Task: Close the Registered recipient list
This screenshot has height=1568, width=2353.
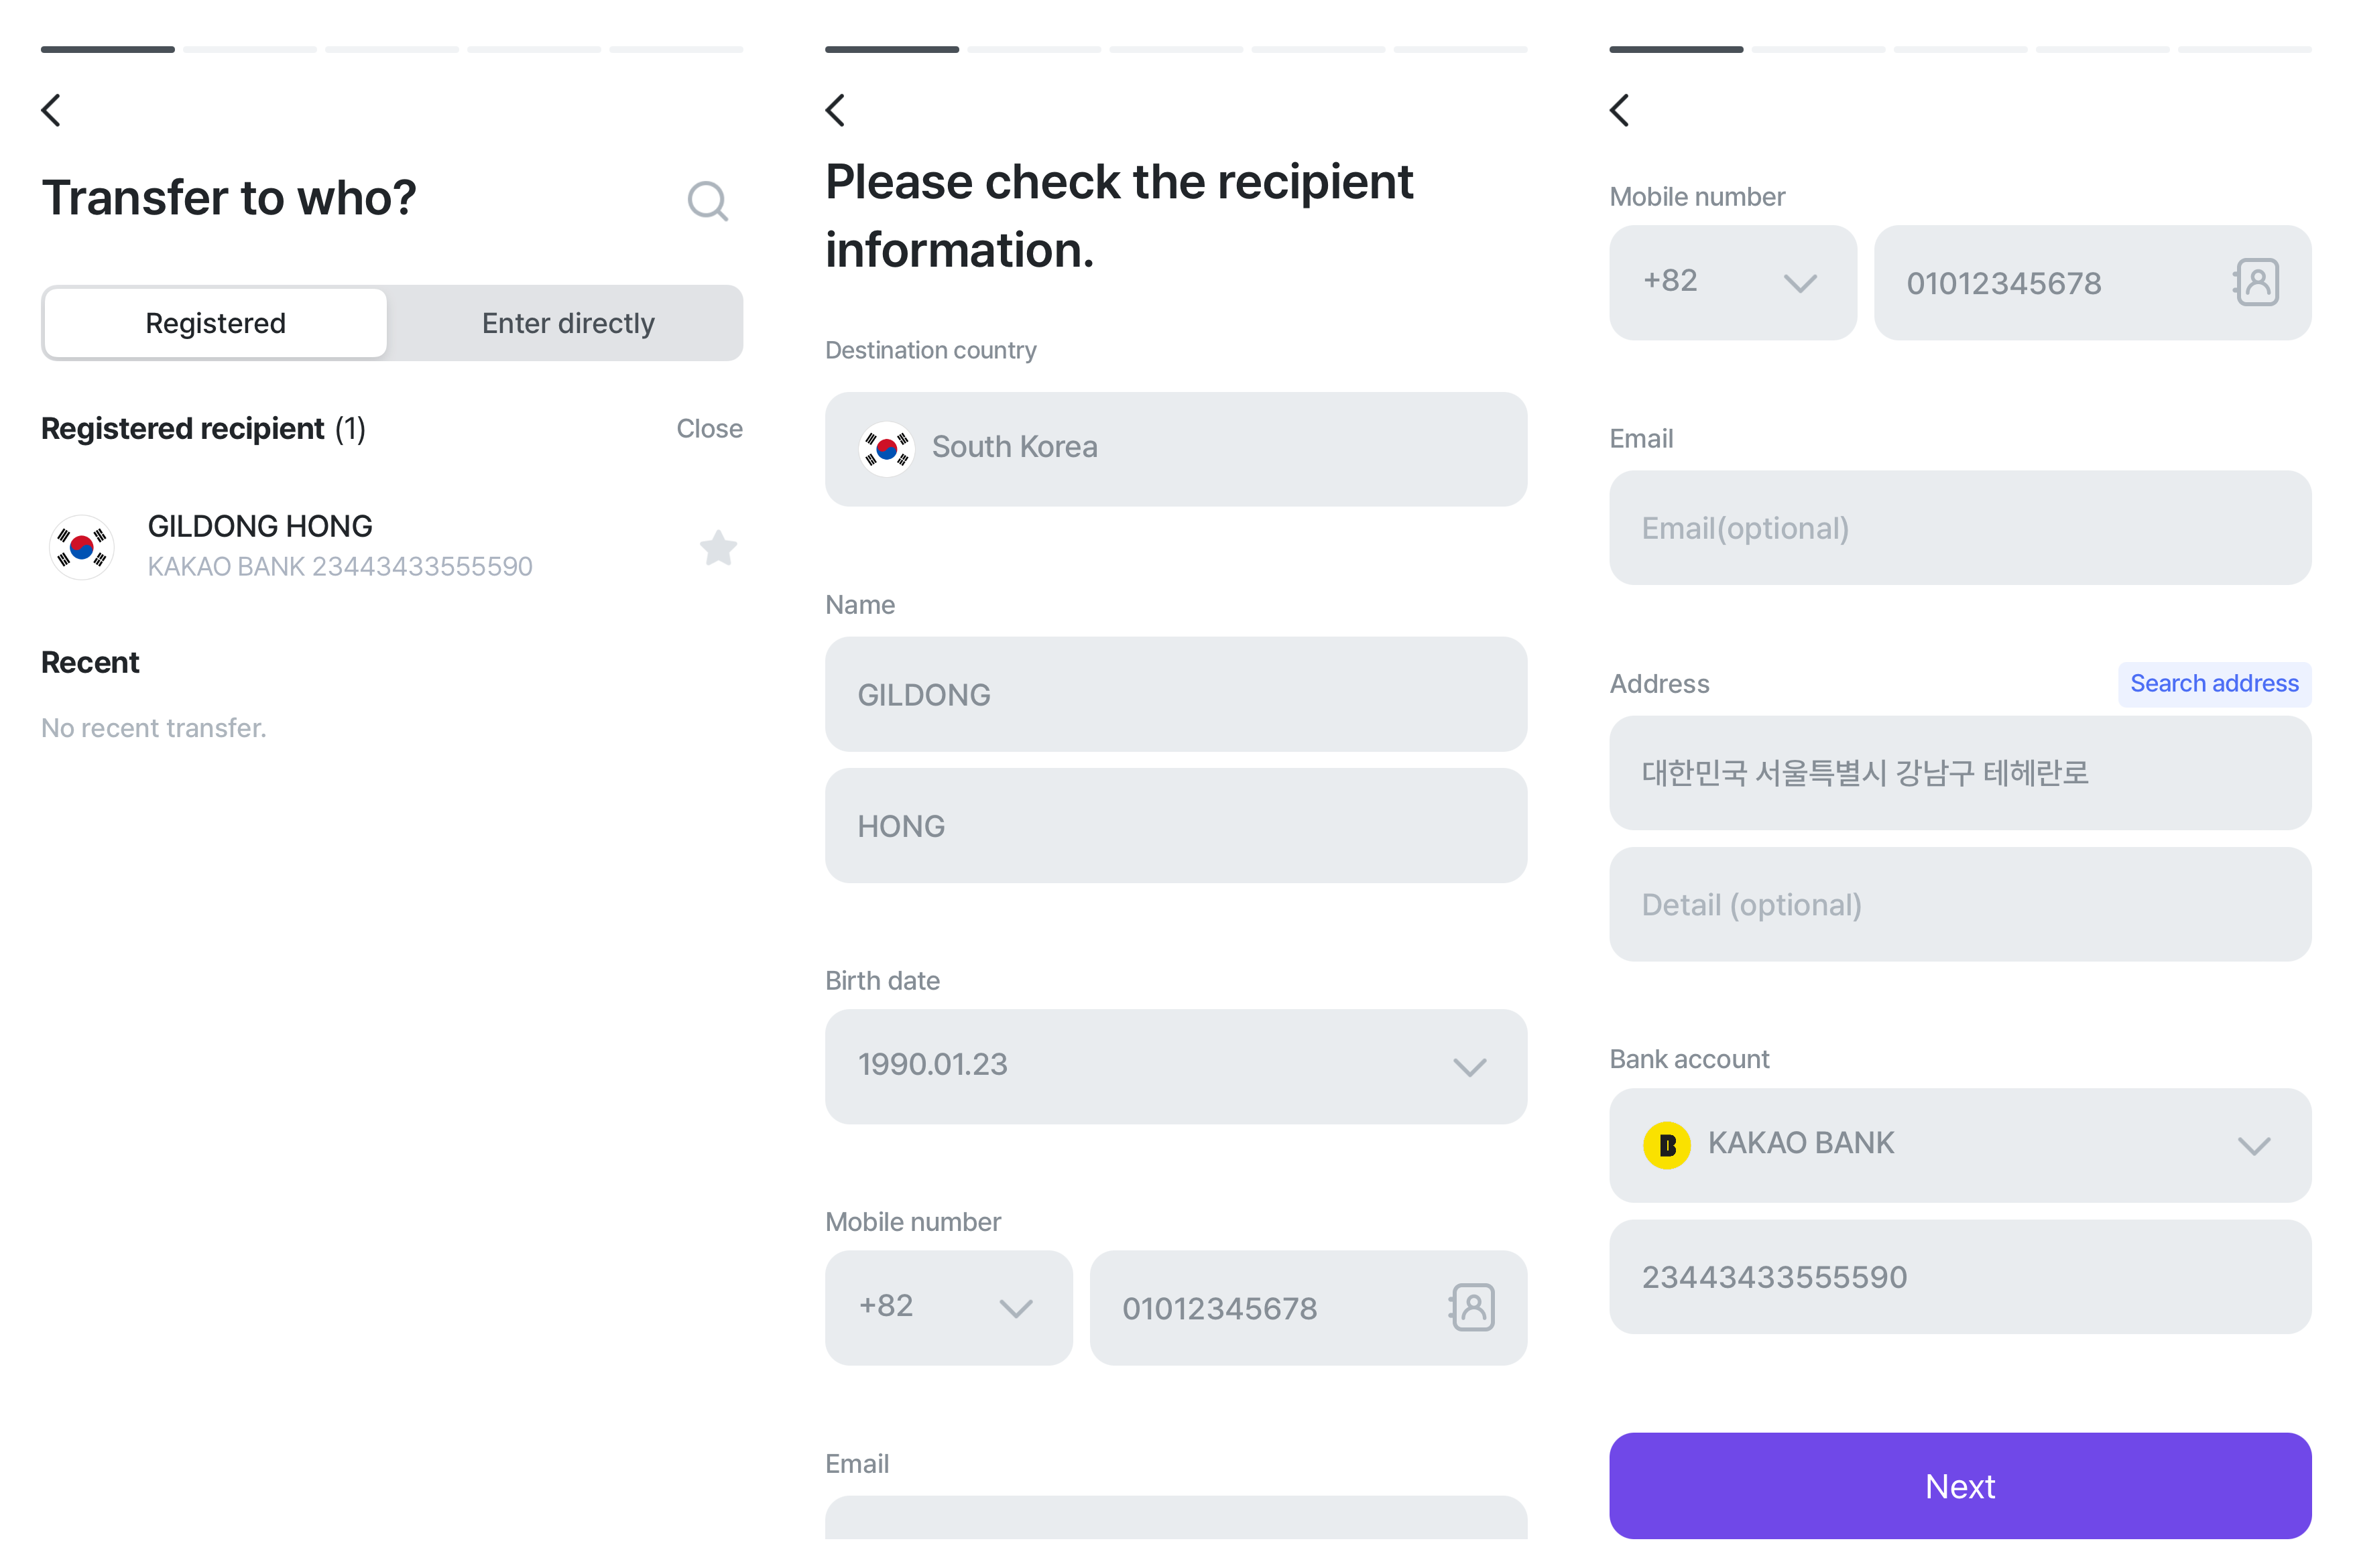Action: click(709, 429)
